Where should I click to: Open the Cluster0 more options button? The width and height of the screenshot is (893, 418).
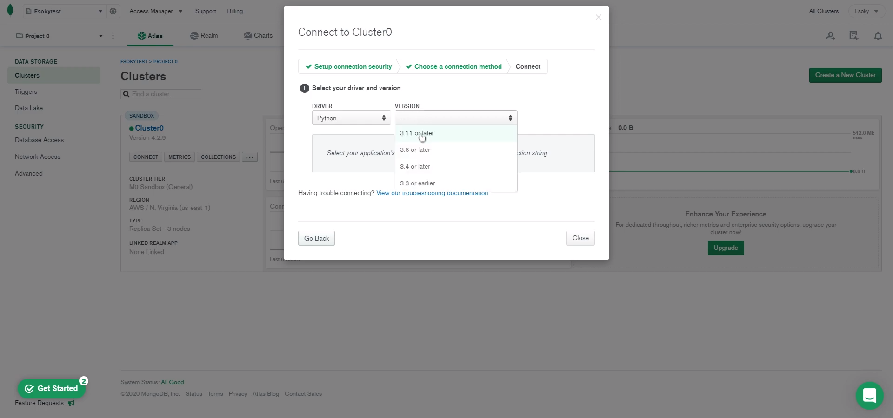(x=250, y=157)
